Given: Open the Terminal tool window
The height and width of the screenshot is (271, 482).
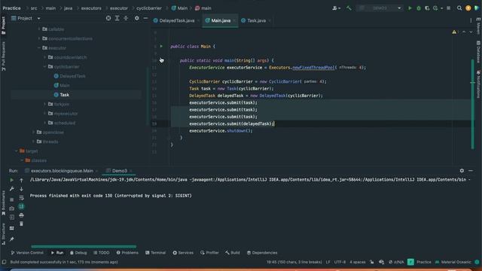Looking at the screenshot, I should click(156, 253).
